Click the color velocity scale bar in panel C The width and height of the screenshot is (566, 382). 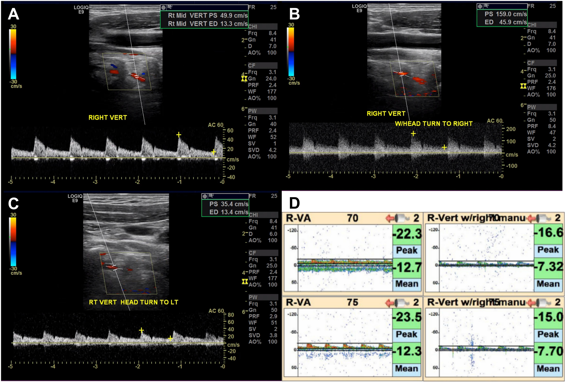click(13, 242)
